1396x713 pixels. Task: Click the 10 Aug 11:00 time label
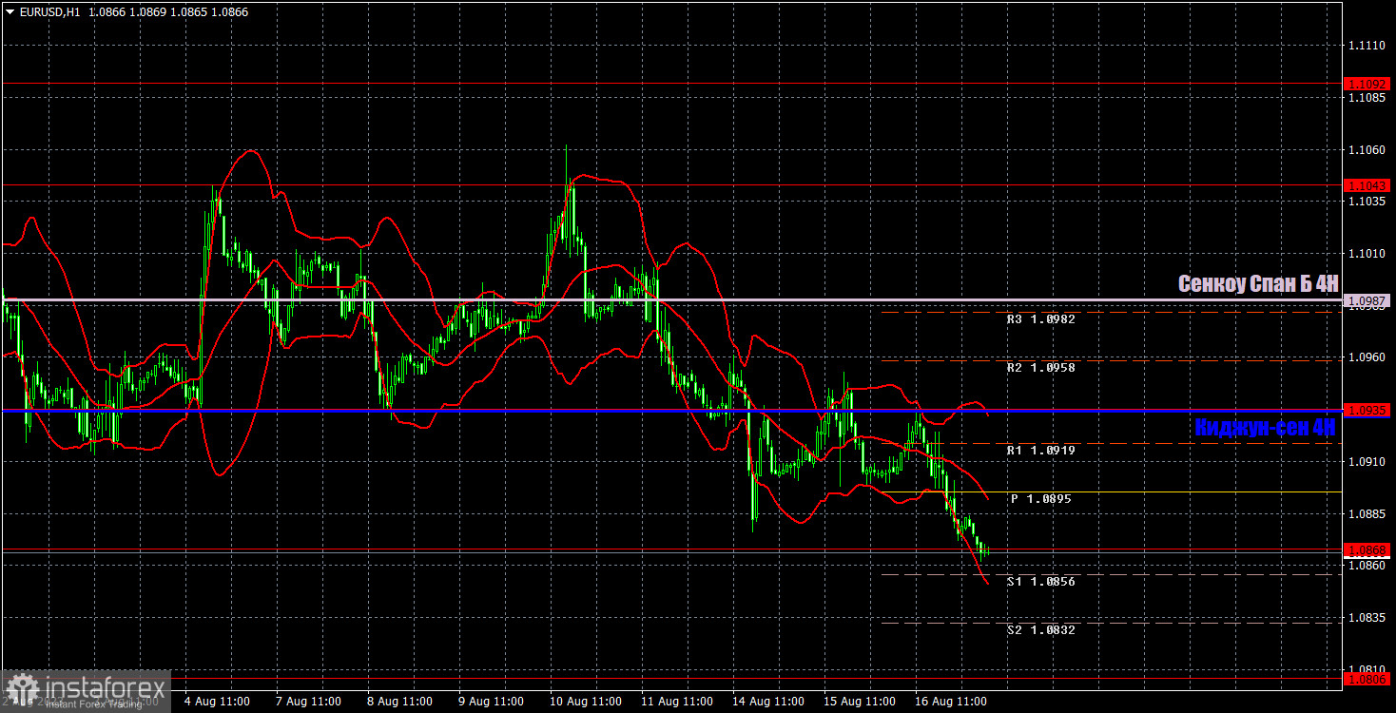click(x=586, y=702)
